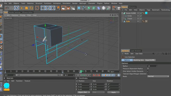
Task: Click the Record keyframe button
Action: pos(94,75)
